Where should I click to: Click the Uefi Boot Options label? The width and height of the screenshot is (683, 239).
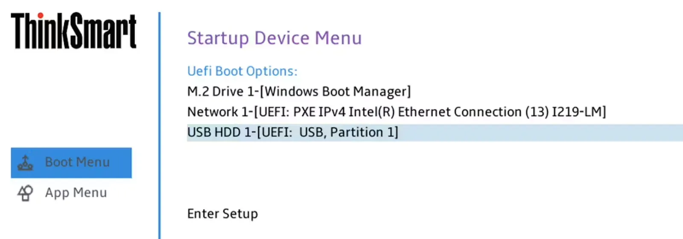(x=242, y=71)
